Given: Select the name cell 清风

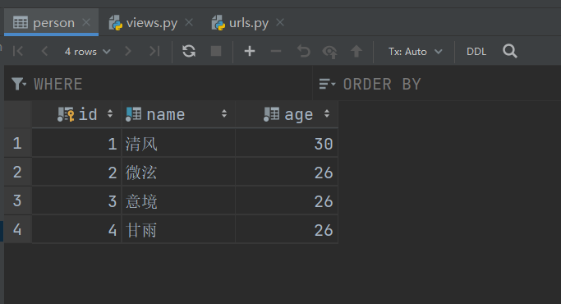Looking at the screenshot, I should (178, 143).
